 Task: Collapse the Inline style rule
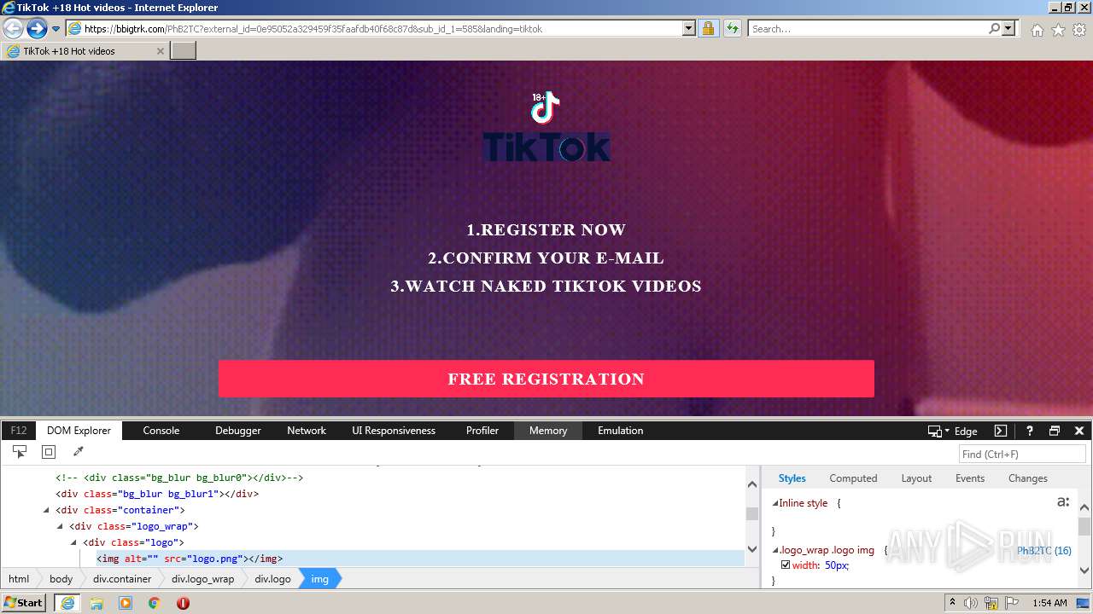point(775,503)
